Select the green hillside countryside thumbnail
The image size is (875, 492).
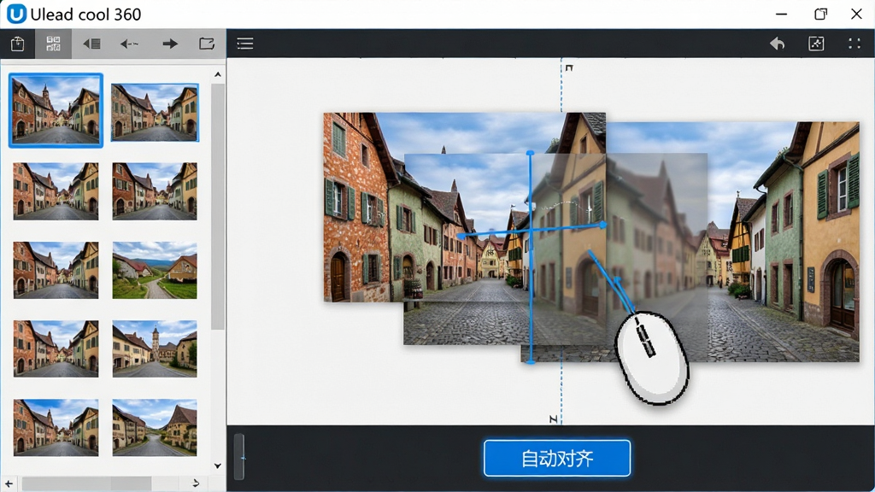(x=155, y=270)
